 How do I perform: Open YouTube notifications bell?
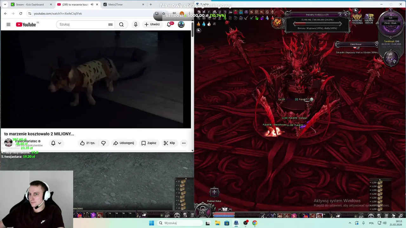point(169,24)
